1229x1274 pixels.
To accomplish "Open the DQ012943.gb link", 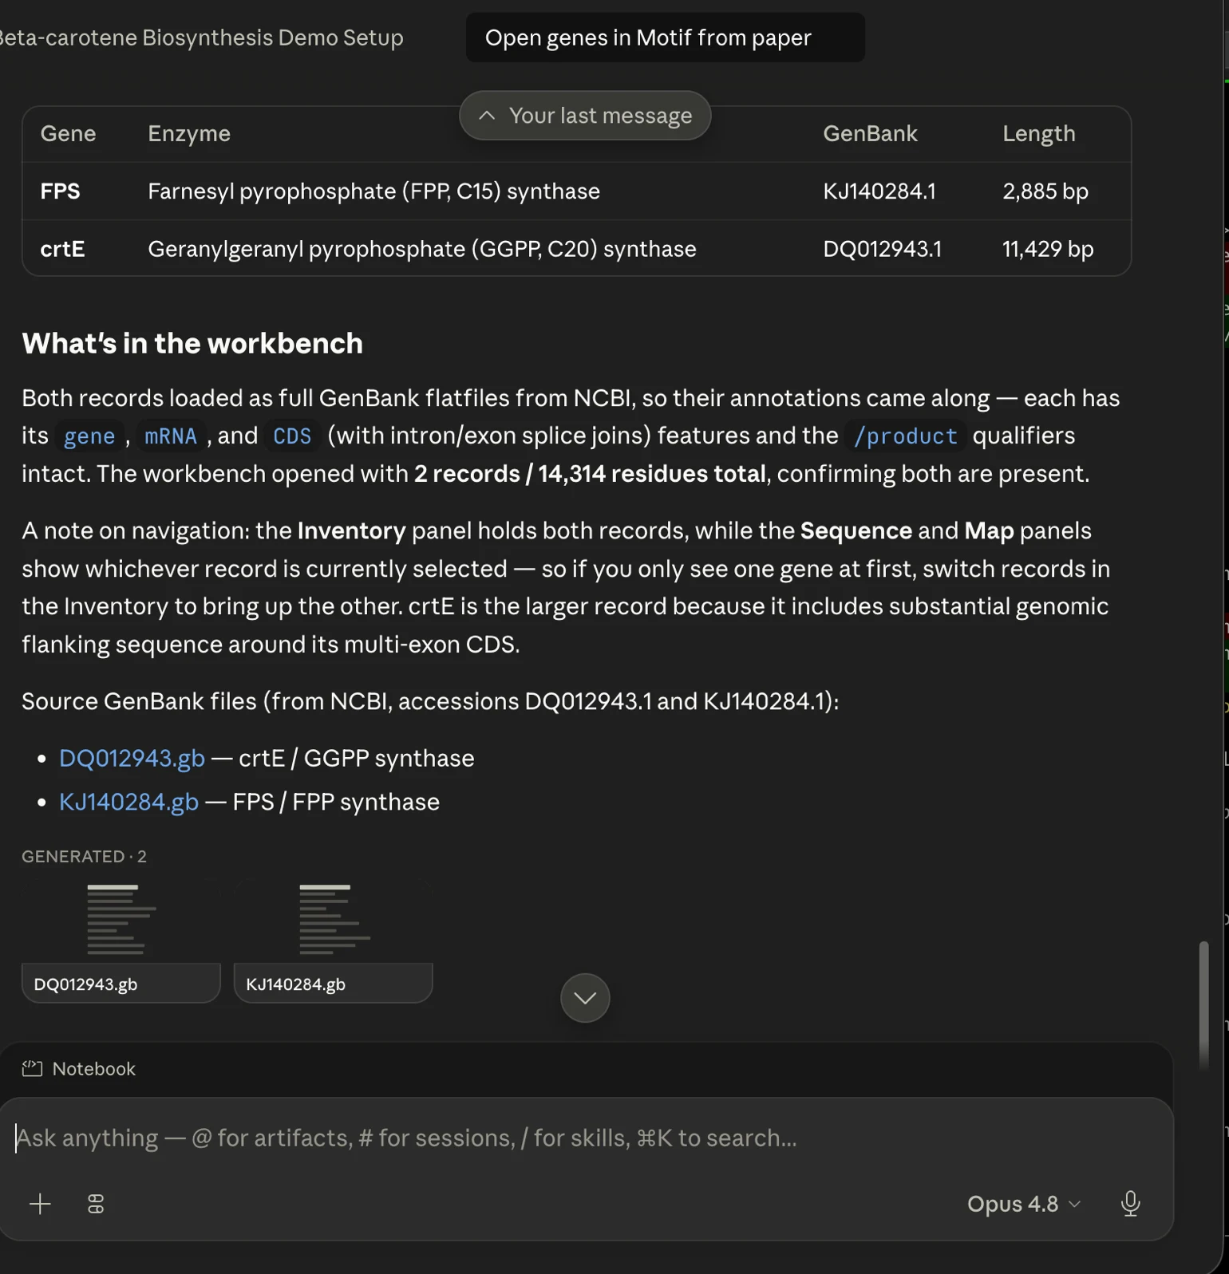I will [x=132, y=758].
